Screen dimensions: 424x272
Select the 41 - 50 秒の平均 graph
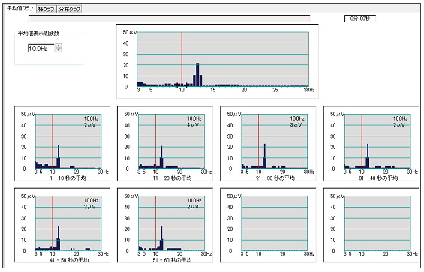coord(62,226)
